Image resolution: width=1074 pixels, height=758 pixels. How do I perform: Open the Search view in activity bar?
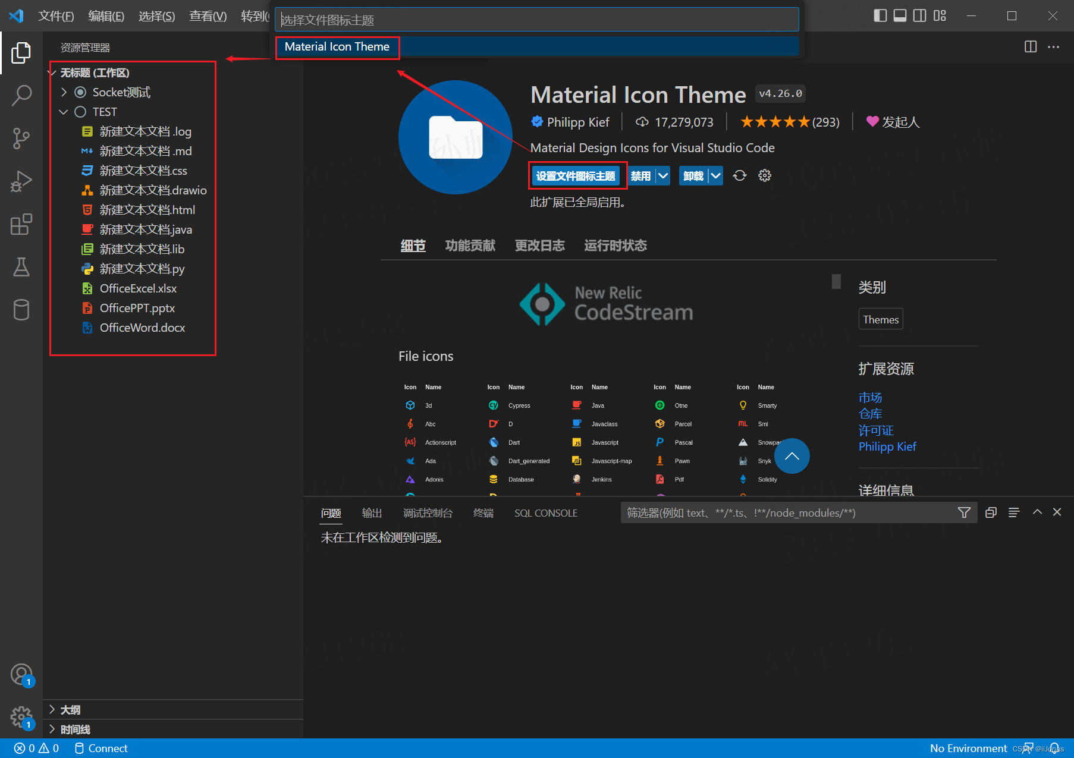[21, 95]
